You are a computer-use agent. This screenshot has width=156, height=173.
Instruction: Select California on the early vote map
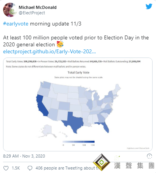[41, 106]
